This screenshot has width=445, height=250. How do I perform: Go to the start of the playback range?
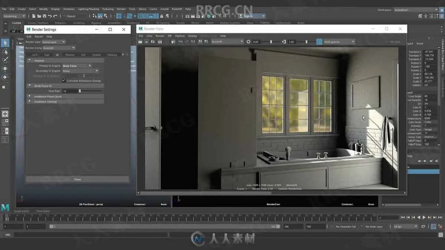coord(403,217)
